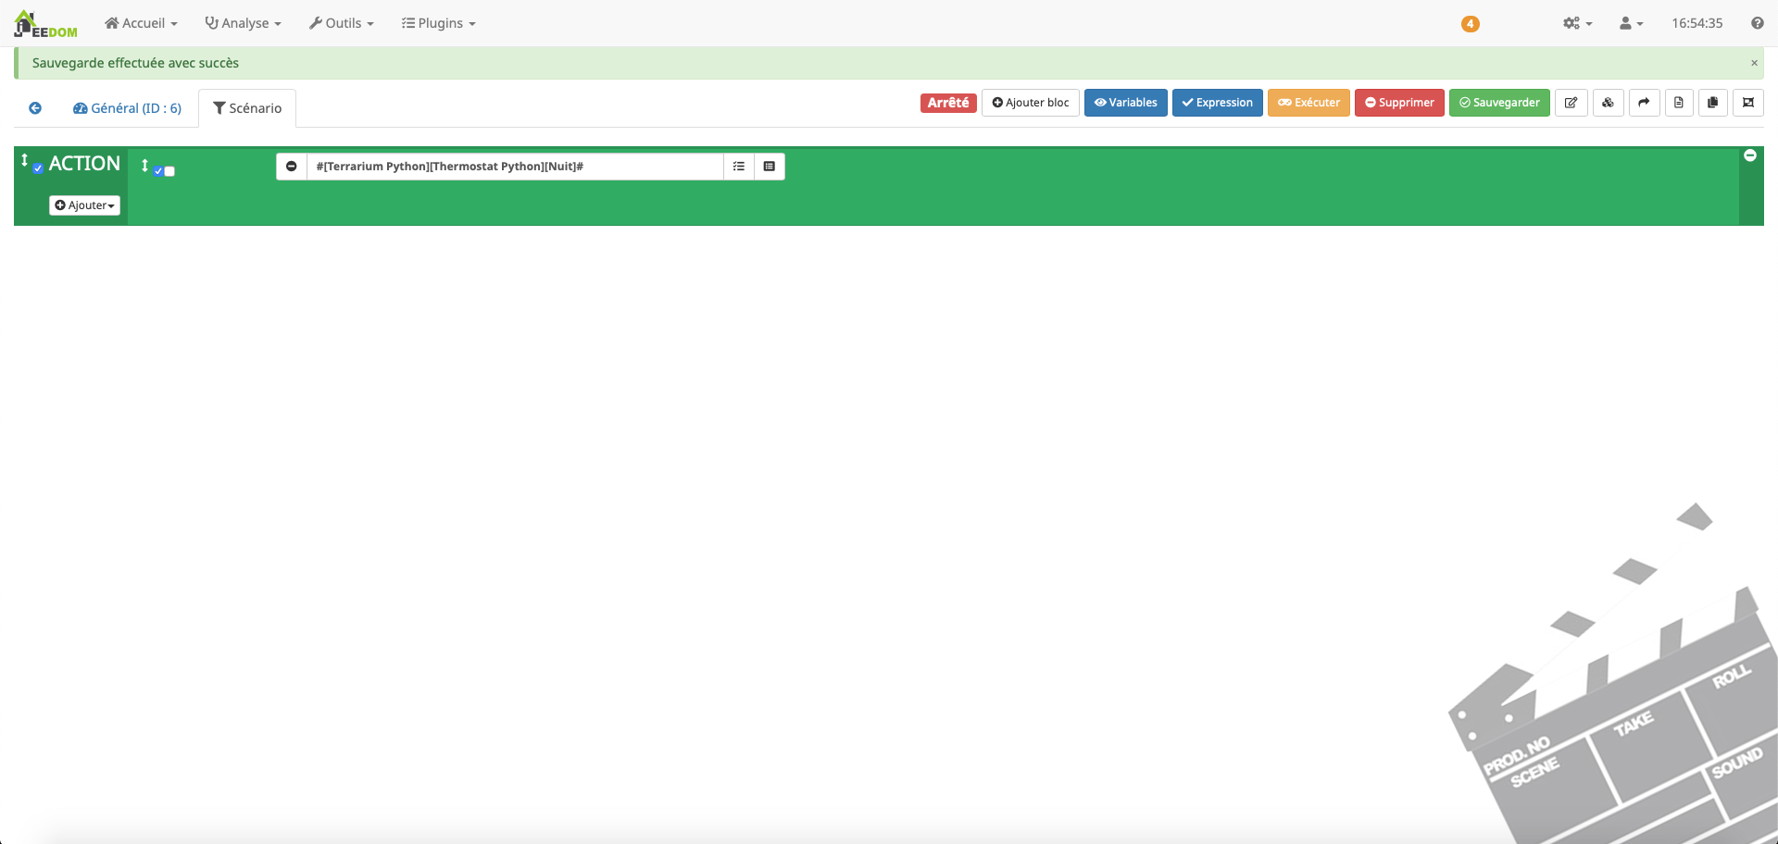
Task: Open the Expression tester
Action: pos(1217,103)
